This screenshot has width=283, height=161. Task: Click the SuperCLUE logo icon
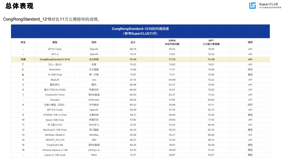pyautogui.click(x=253, y=5)
